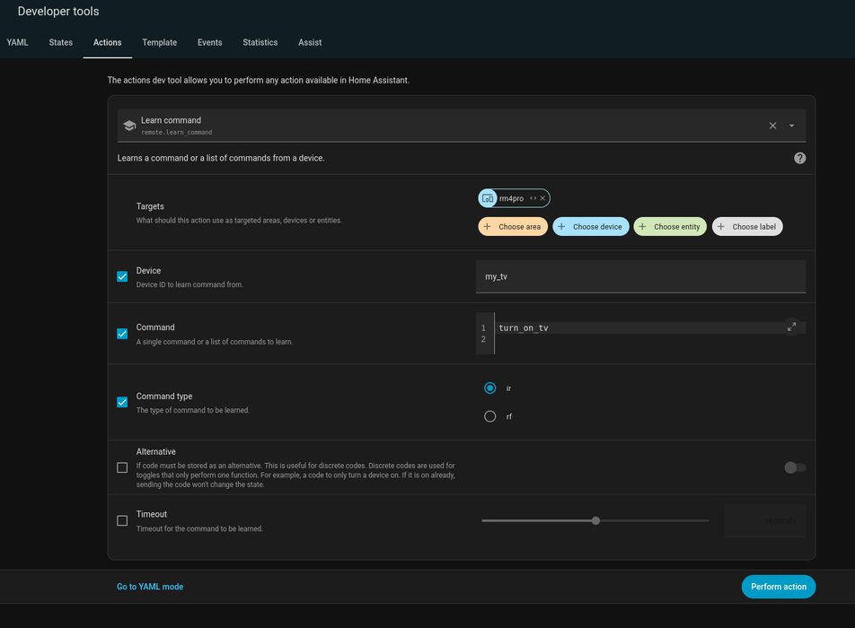This screenshot has width=855, height=628.
Task: Click the Learn command action selector field
Action: point(462,126)
